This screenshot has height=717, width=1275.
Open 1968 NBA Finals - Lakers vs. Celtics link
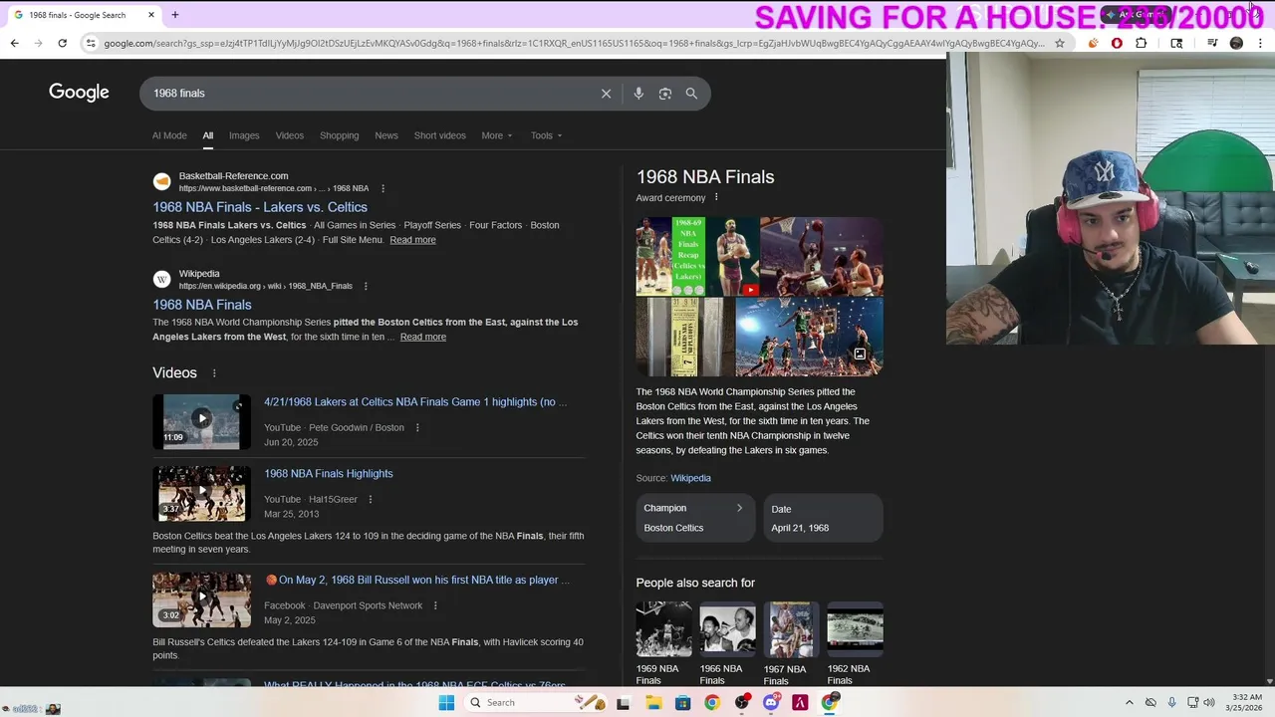click(x=260, y=207)
